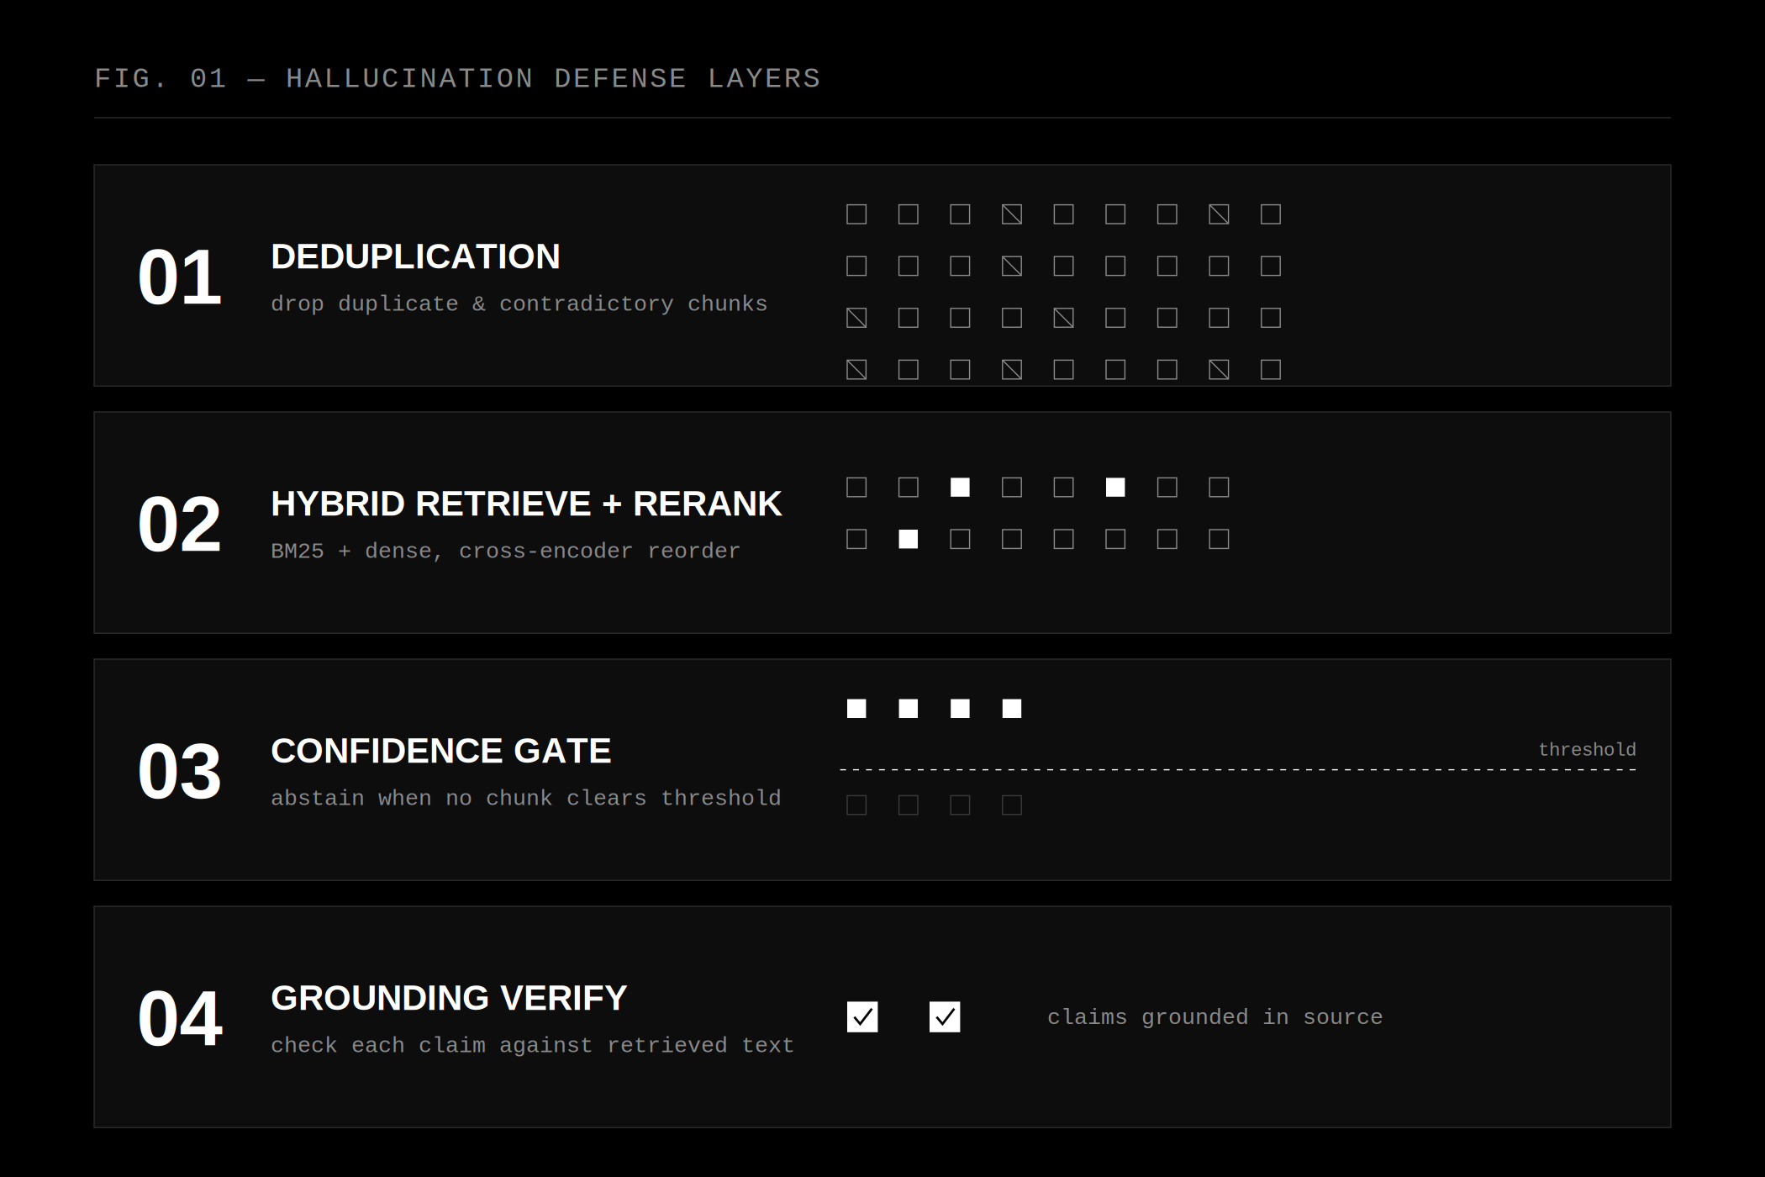Click the last dim square below the threshold line
Screen dimensions: 1765x1177
point(1012,805)
